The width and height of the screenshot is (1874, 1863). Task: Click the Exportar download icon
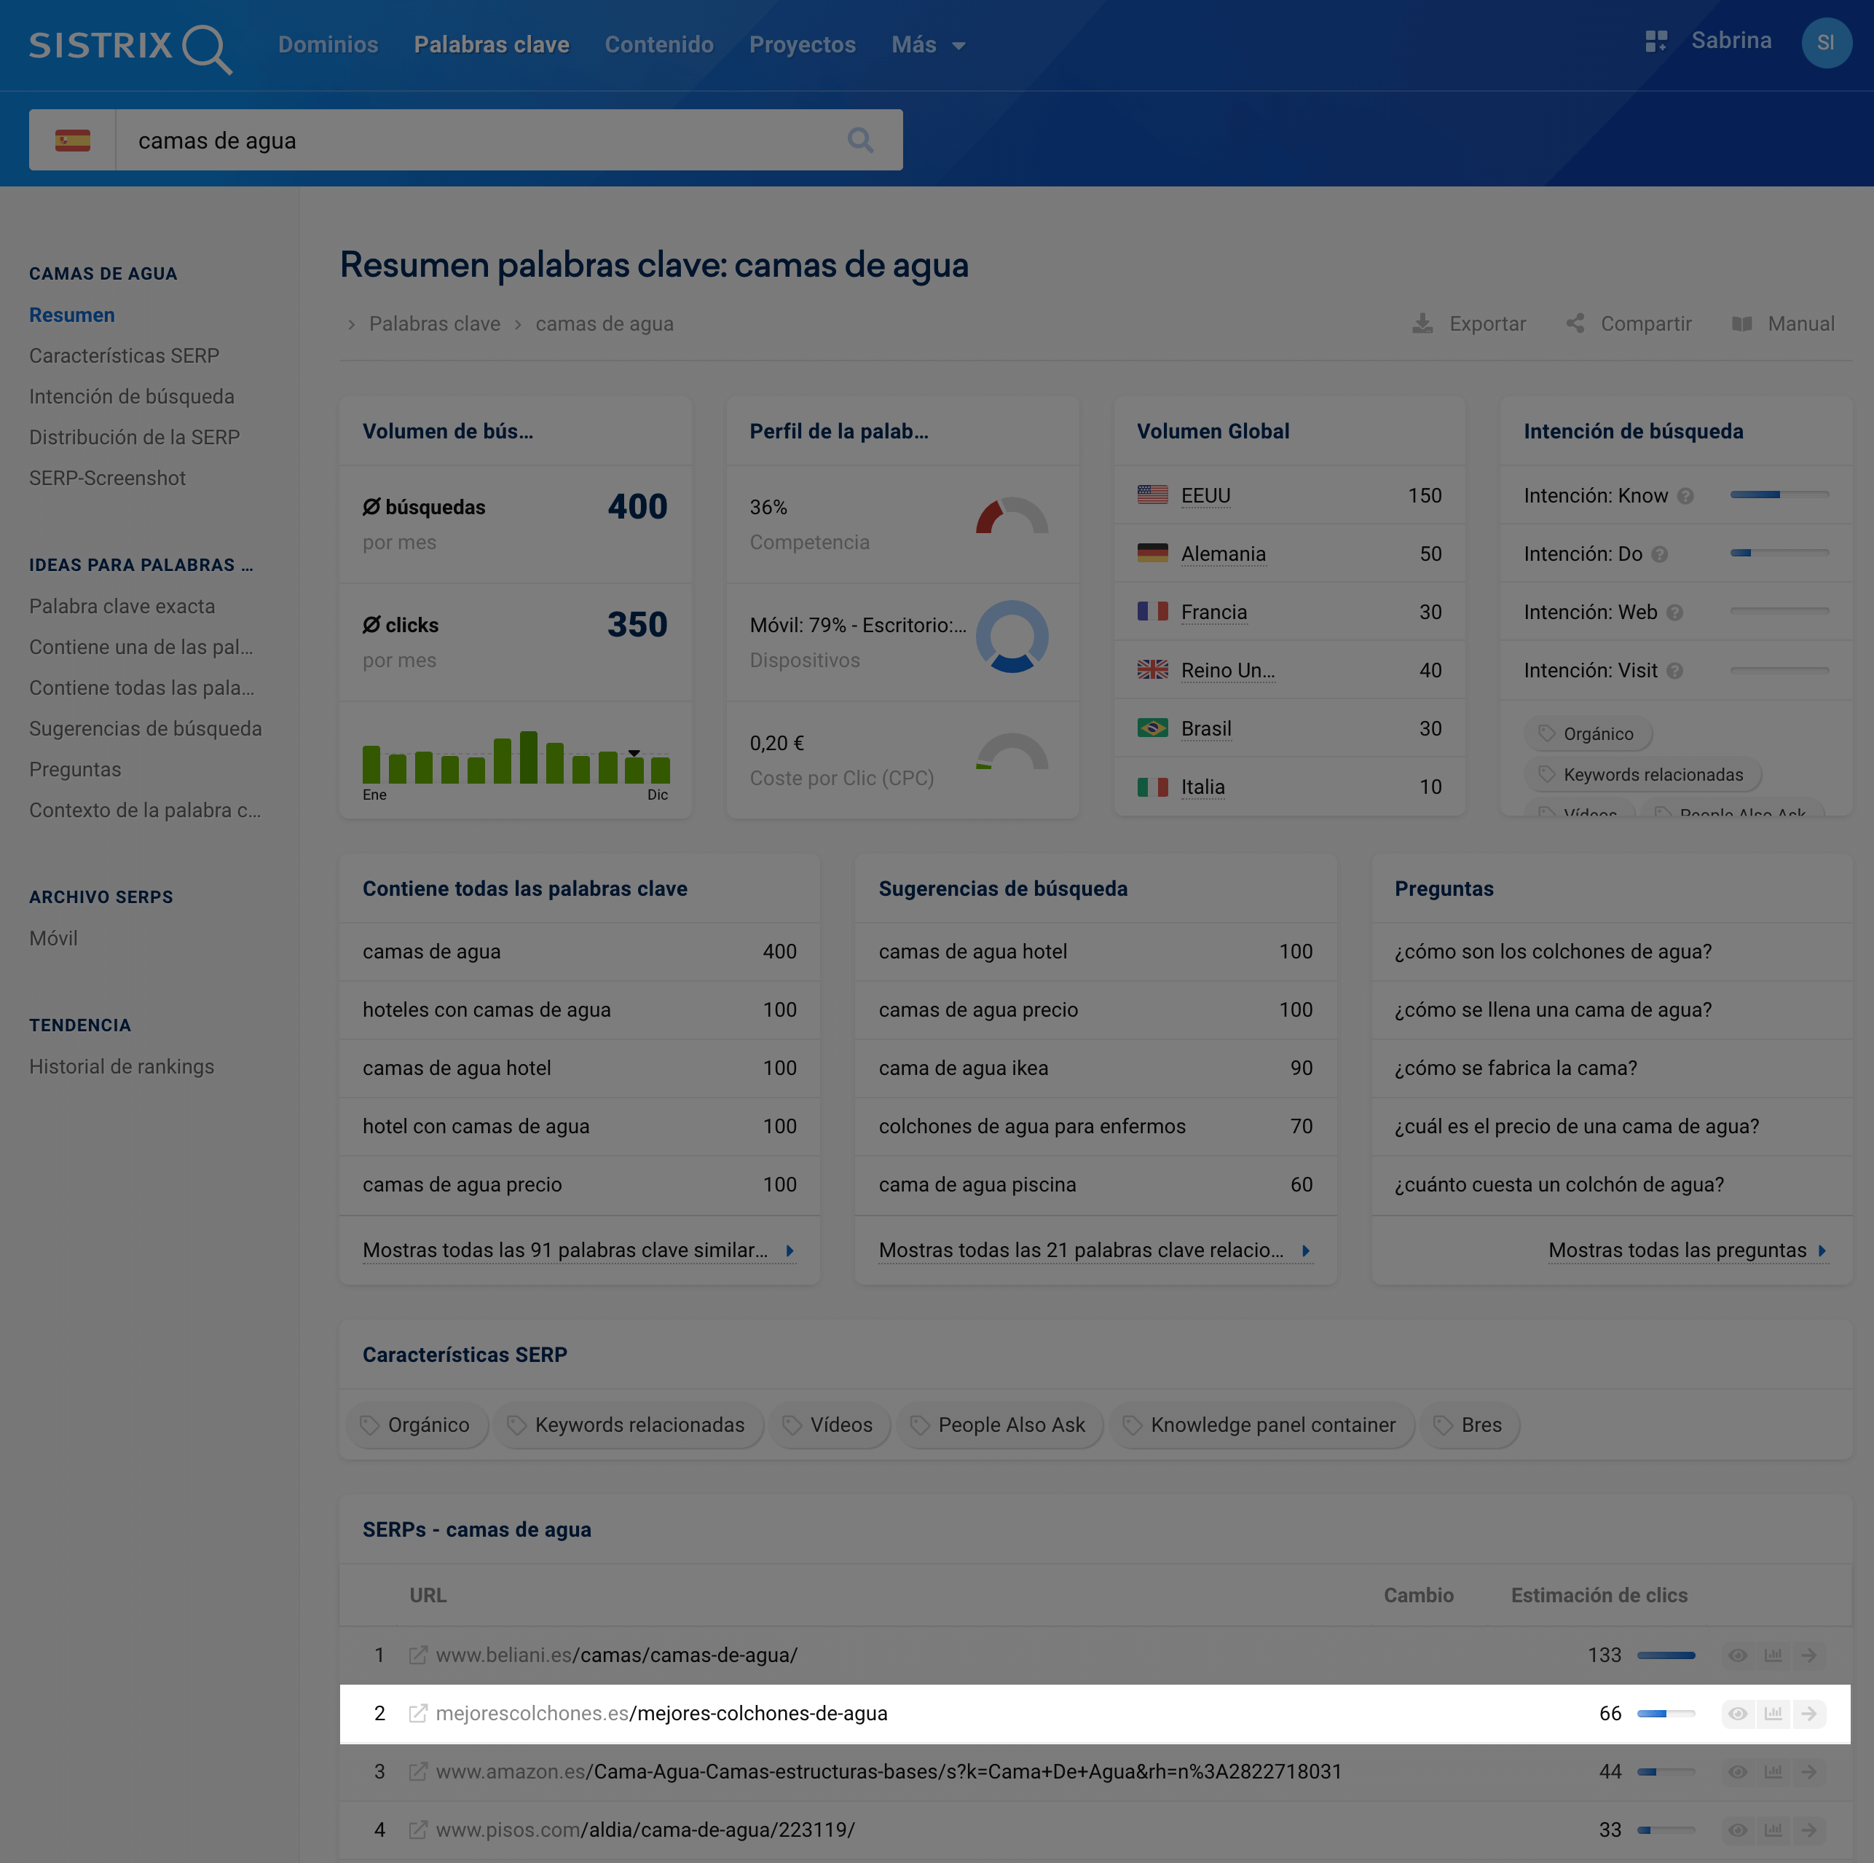pyautogui.click(x=1422, y=324)
